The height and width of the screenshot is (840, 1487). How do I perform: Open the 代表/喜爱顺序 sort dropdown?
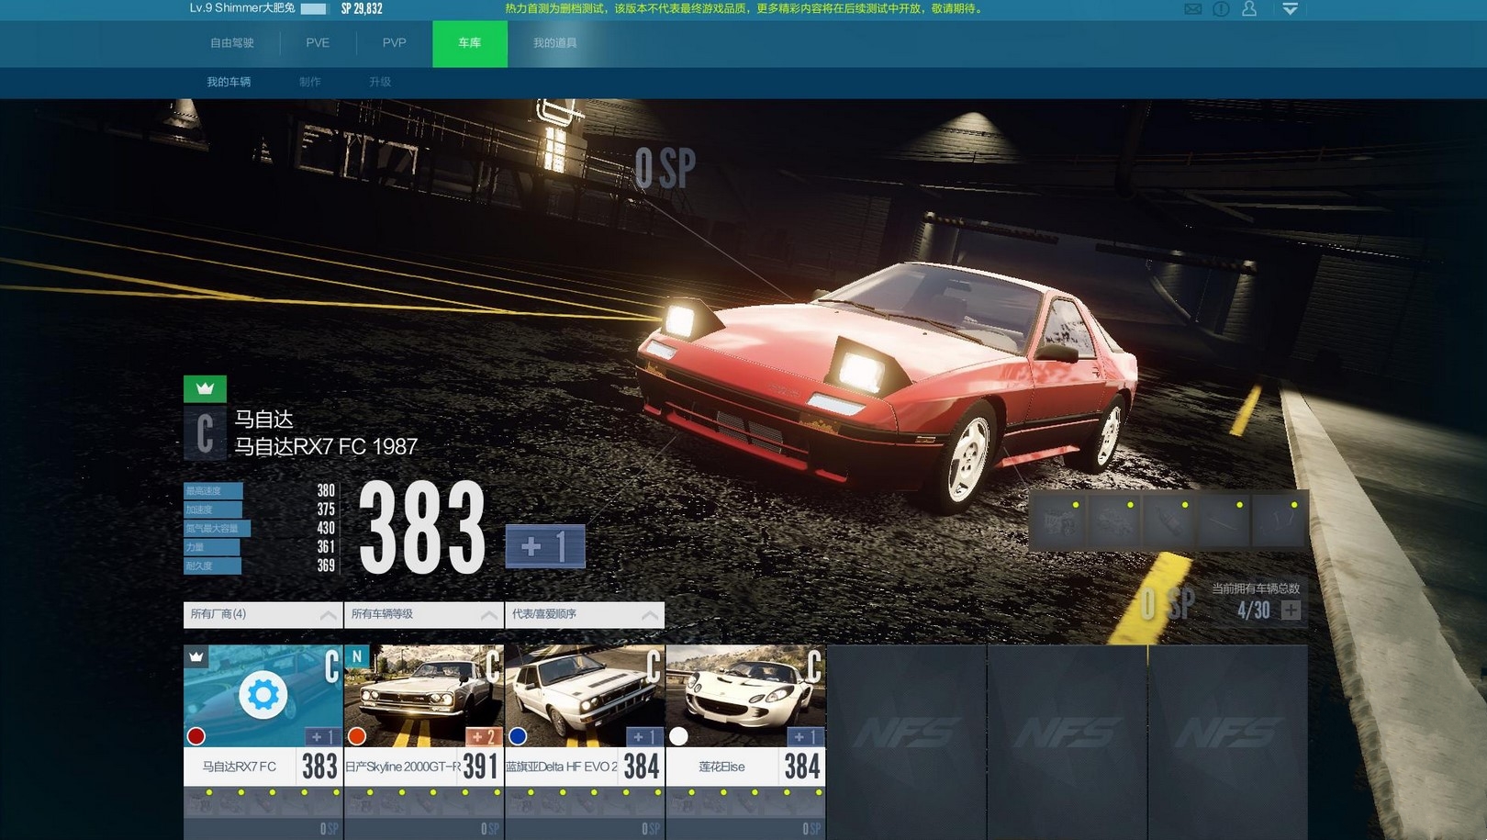(x=585, y=614)
